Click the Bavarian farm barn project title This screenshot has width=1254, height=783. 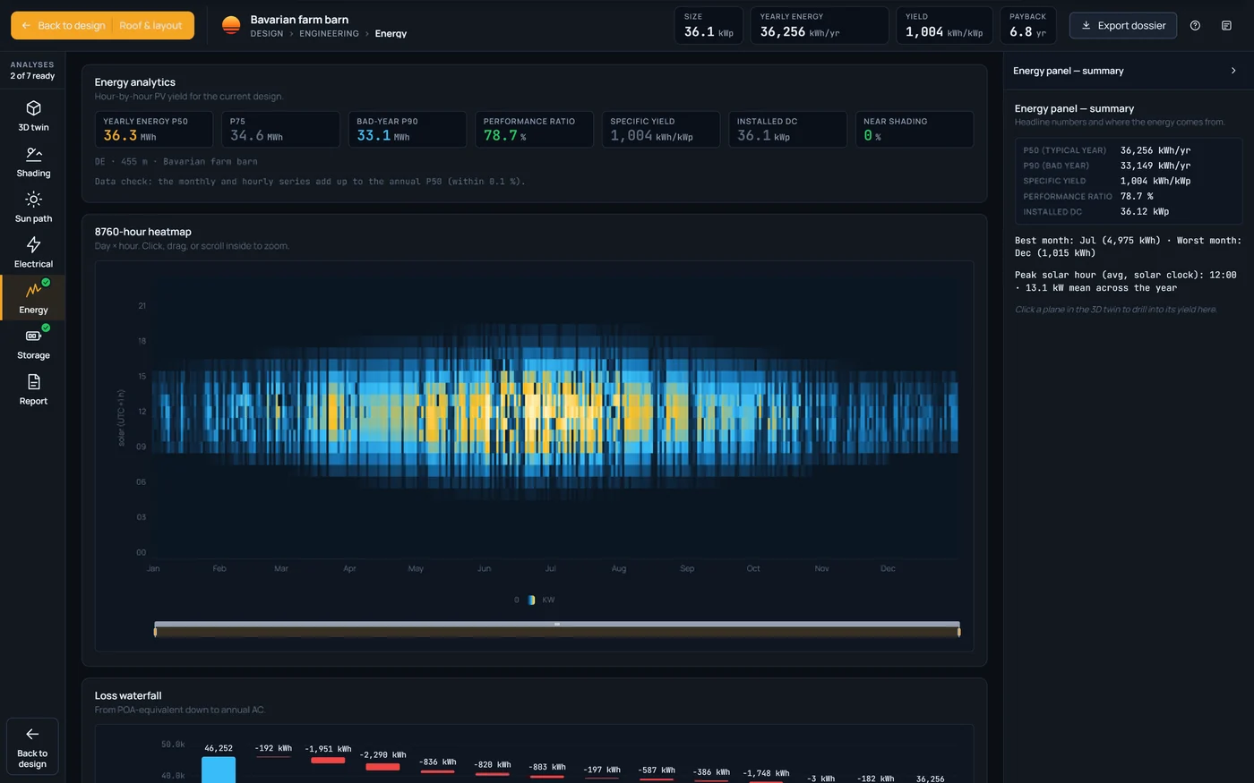pos(299,20)
